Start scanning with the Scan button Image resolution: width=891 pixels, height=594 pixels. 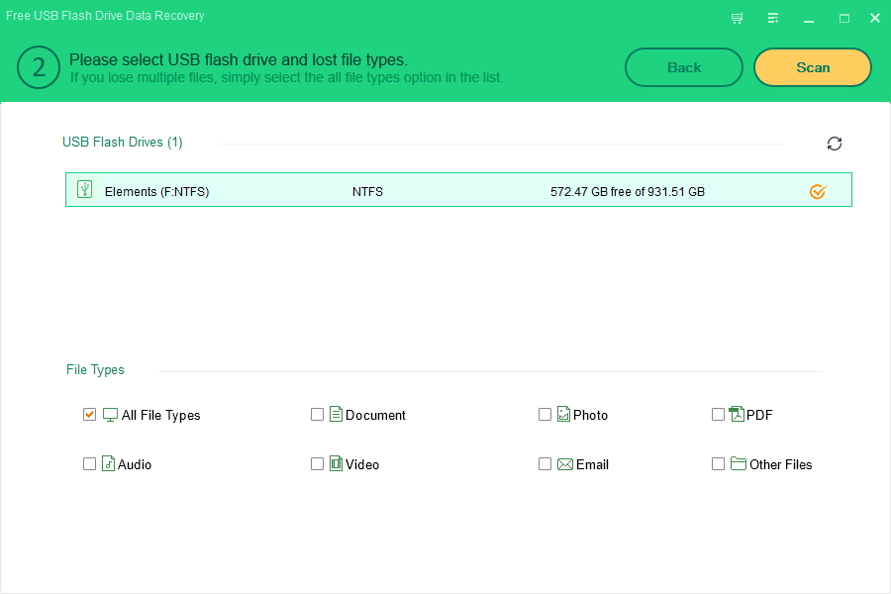coord(812,67)
